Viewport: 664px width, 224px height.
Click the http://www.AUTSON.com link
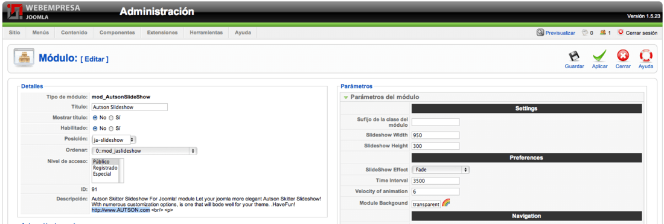pos(121,210)
